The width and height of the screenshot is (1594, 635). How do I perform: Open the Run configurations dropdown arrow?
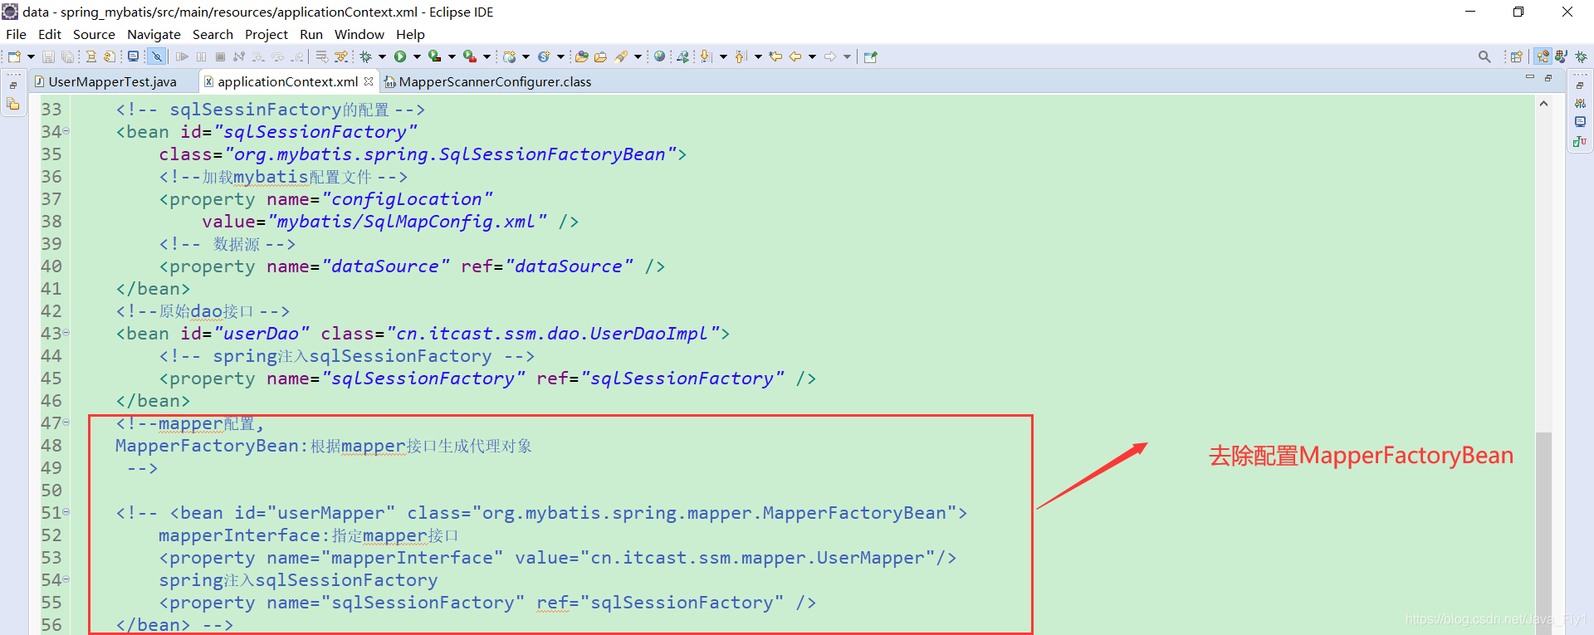coord(417,56)
